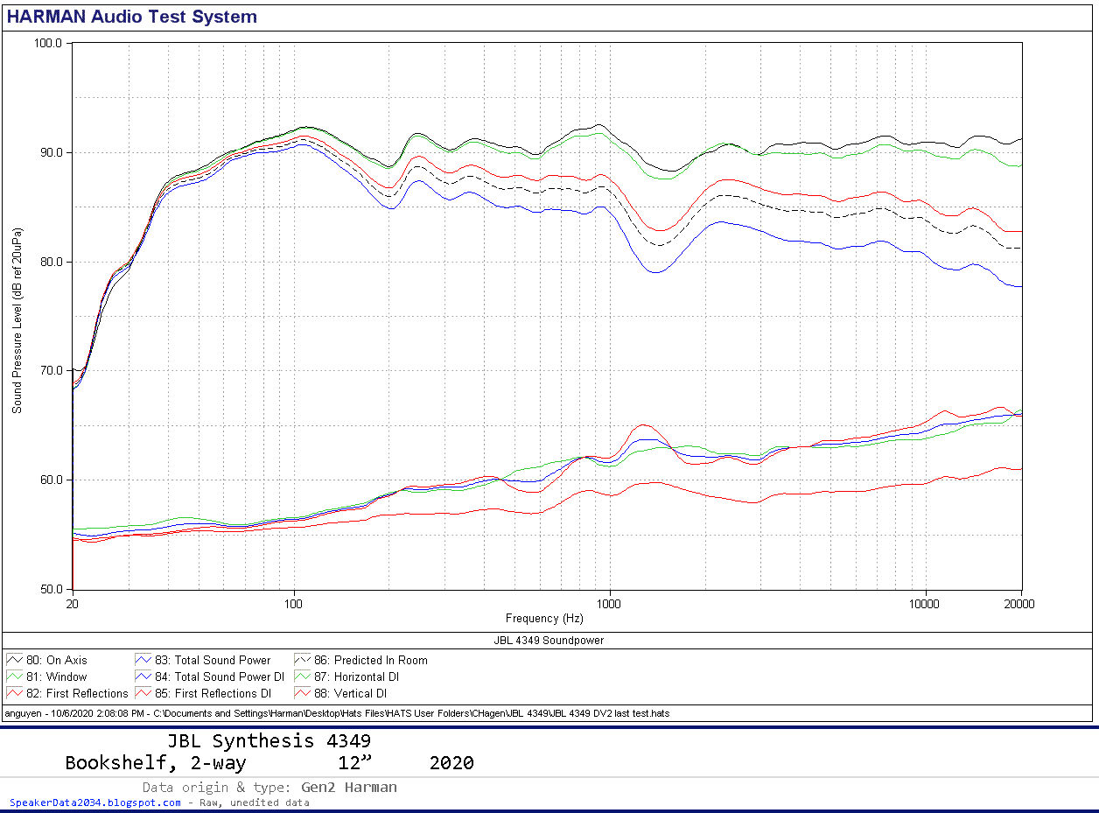Click 'Data origin & type: Gen2 Harman' line
This screenshot has width=1099, height=813.
coord(269,788)
